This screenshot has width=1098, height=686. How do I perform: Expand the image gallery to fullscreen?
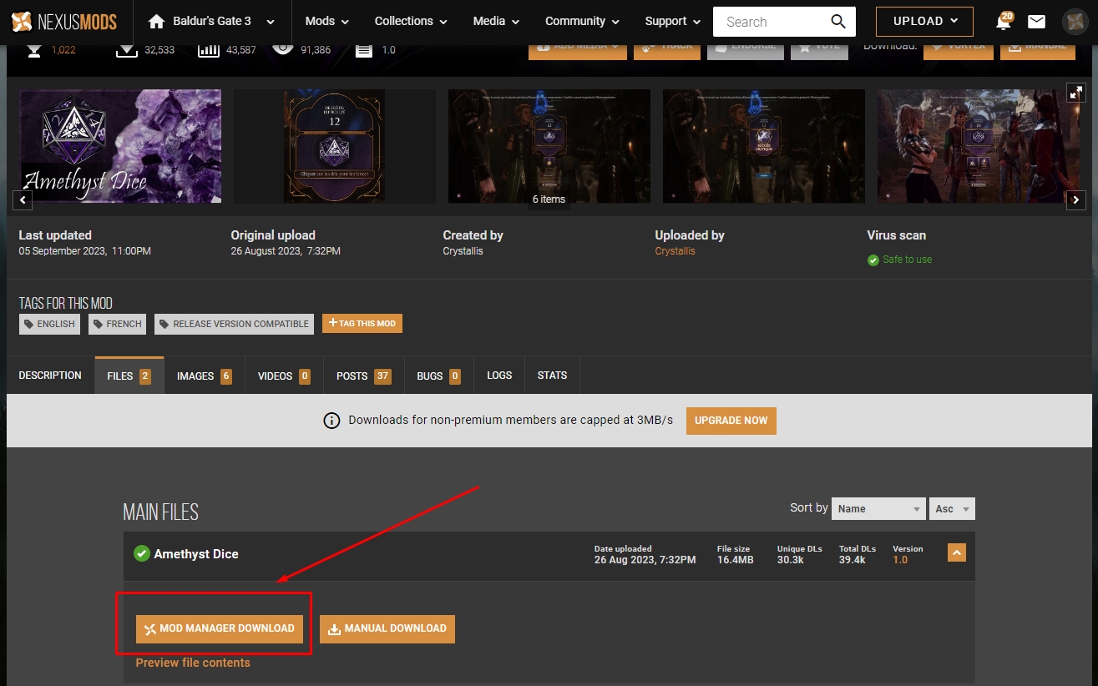tap(1076, 93)
